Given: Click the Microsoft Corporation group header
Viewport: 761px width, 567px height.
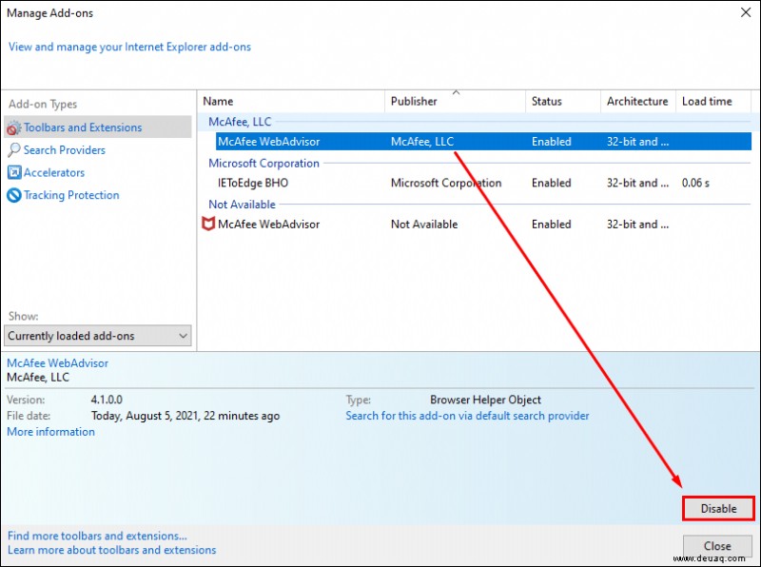Looking at the screenshot, I should (x=263, y=163).
